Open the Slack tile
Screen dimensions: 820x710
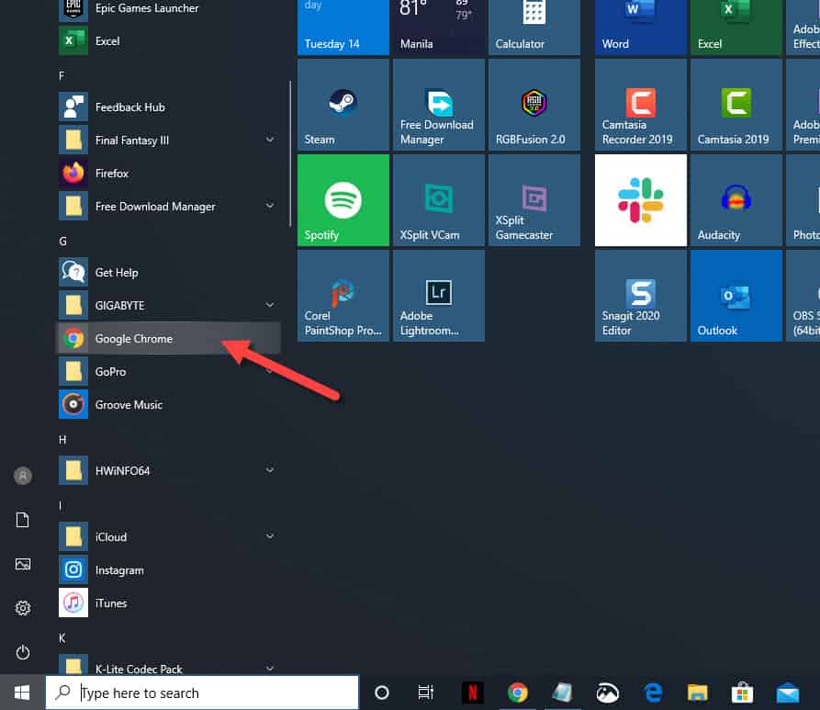point(640,199)
